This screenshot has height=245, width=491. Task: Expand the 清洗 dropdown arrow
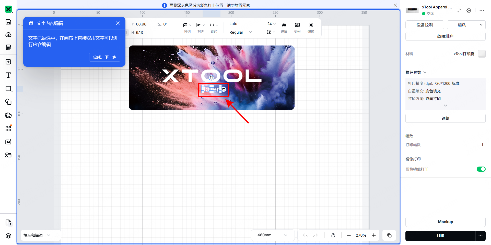[x=481, y=25]
